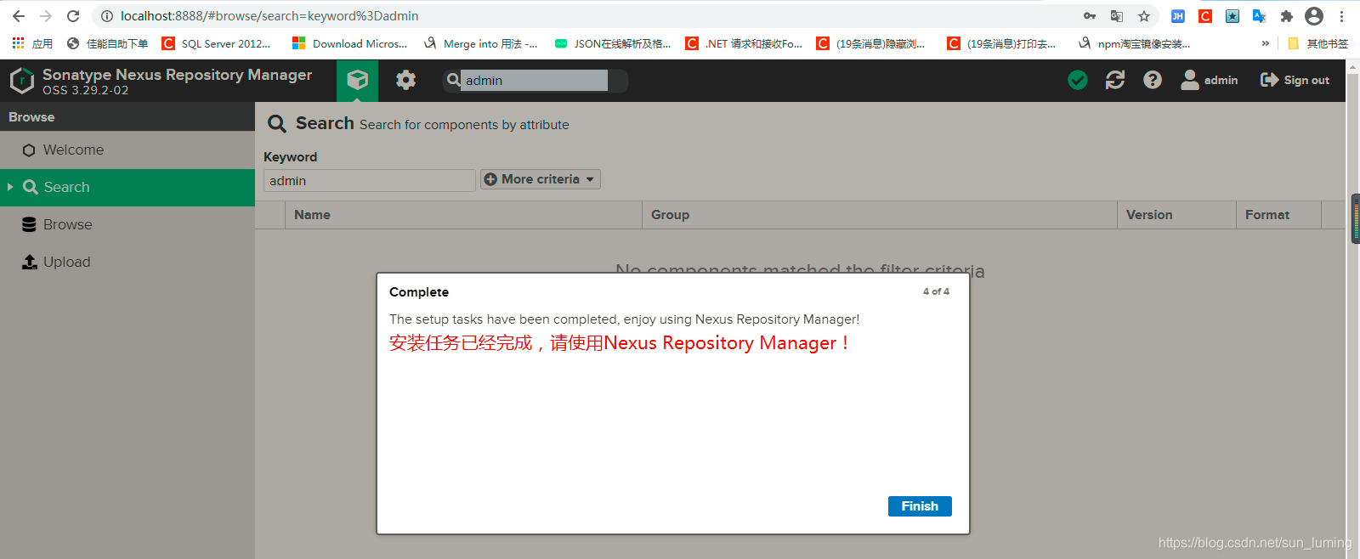The height and width of the screenshot is (559, 1360).
Task: Click the Keyword input field
Action: pyautogui.click(x=369, y=180)
